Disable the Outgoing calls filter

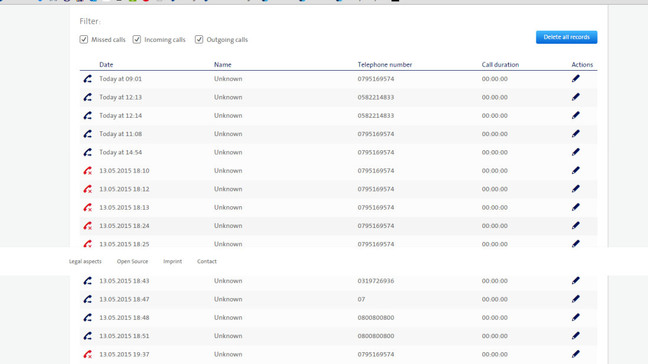(x=199, y=40)
